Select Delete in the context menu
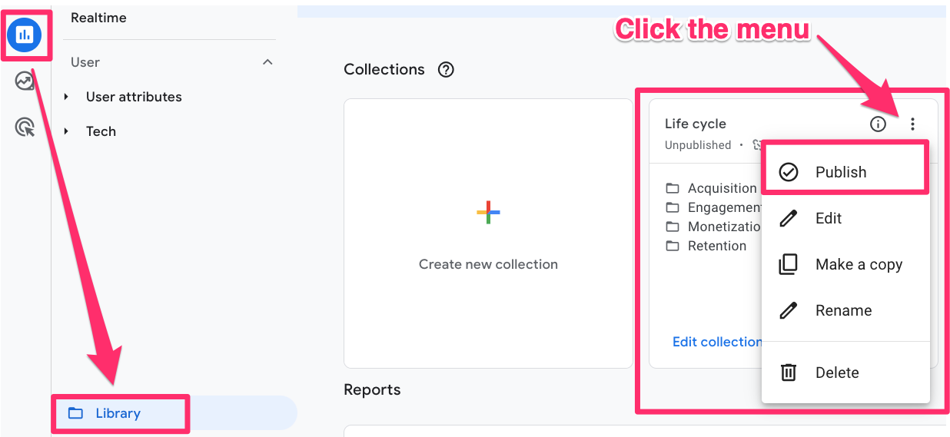 pos(836,372)
